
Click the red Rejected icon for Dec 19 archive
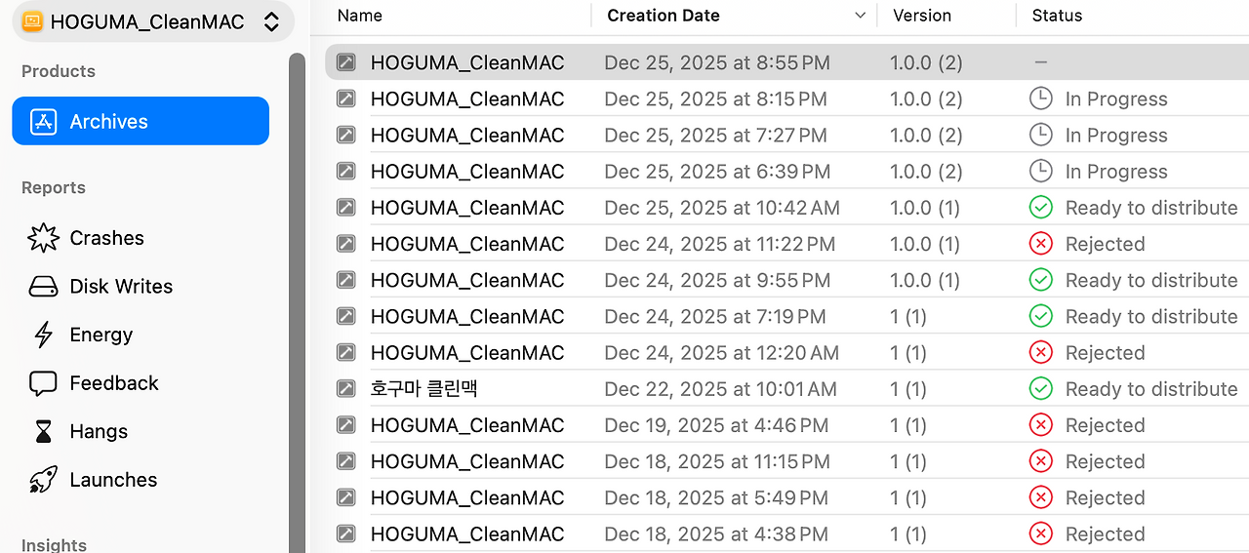pyautogui.click(x=1041, y=425)
